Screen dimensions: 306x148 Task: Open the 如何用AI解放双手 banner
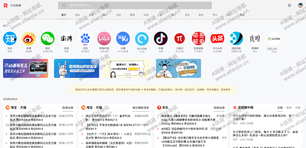pyautogui.click(x=76, y=68)
